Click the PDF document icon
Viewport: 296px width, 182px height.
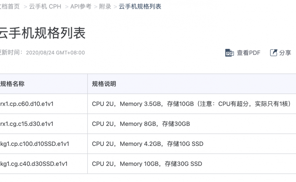[x=229, y=53]
